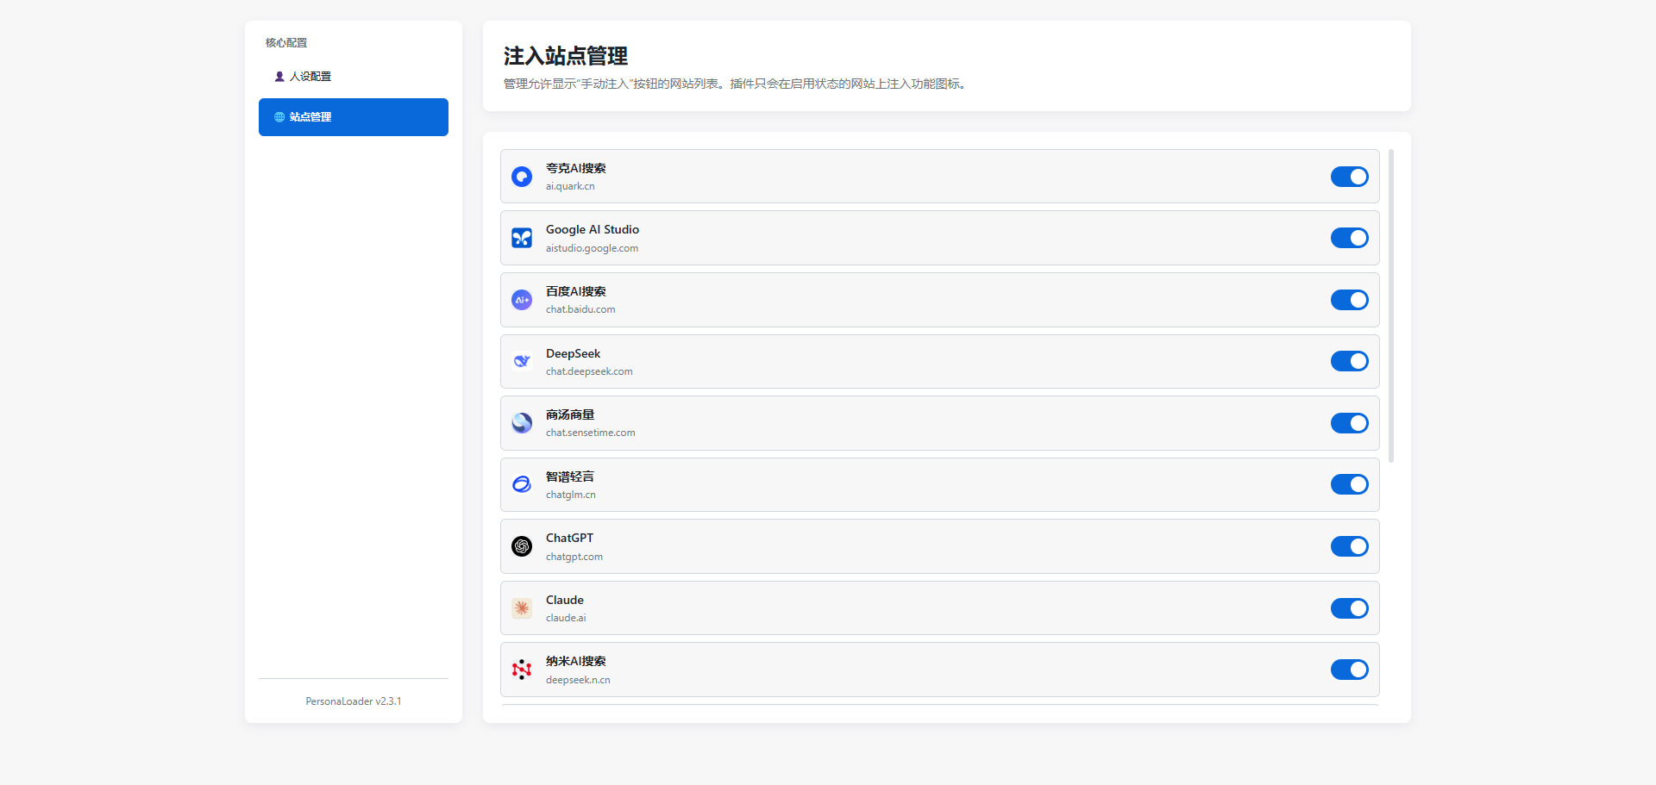The width and height of the screenshot is (1656, 785).
Task: Click the ChatGPT logo icon
Action: coord(522,546)
